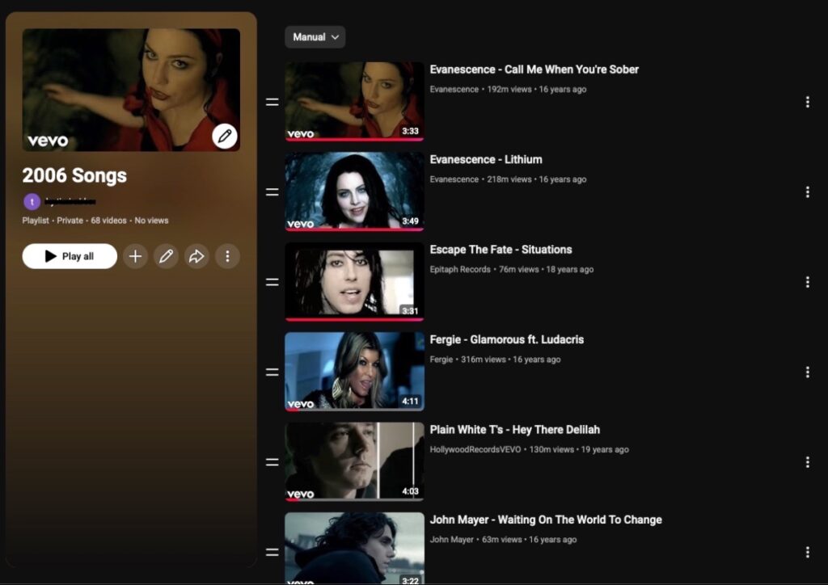The width and height of the screenshot is (828, 585).
Task: Visit the Fergie channel link
Action: pos(441,360)
